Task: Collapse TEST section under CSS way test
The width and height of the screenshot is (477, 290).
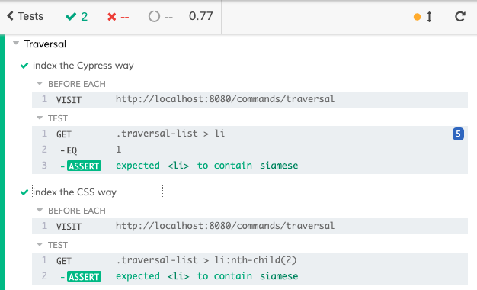Action: coord(40,245)
